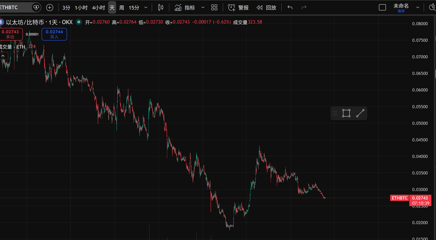The width and height of the screenshot is (436, 240).
Task: Expand the timeframe dropdown arrow
Action: [x=146, y=7]
